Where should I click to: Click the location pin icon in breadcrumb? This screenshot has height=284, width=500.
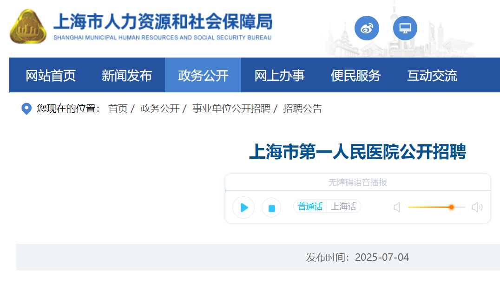[x=26, y=109]
